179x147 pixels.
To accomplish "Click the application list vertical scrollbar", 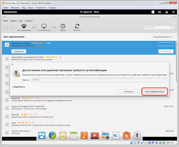I will pyautogui.click(x=176, y=61).
